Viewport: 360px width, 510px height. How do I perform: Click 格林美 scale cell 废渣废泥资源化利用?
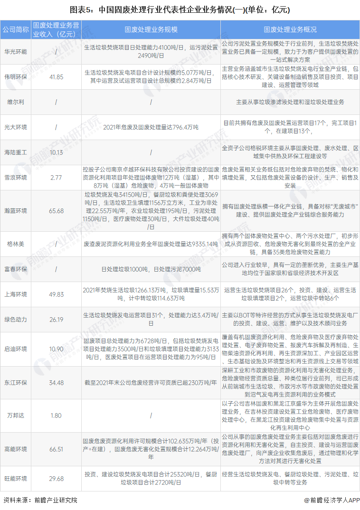[x=151, y=244]
